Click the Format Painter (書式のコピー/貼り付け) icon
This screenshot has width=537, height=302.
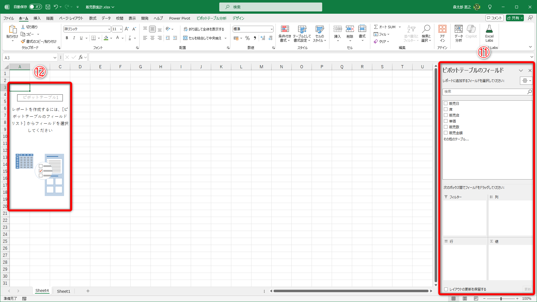[23, 41]
